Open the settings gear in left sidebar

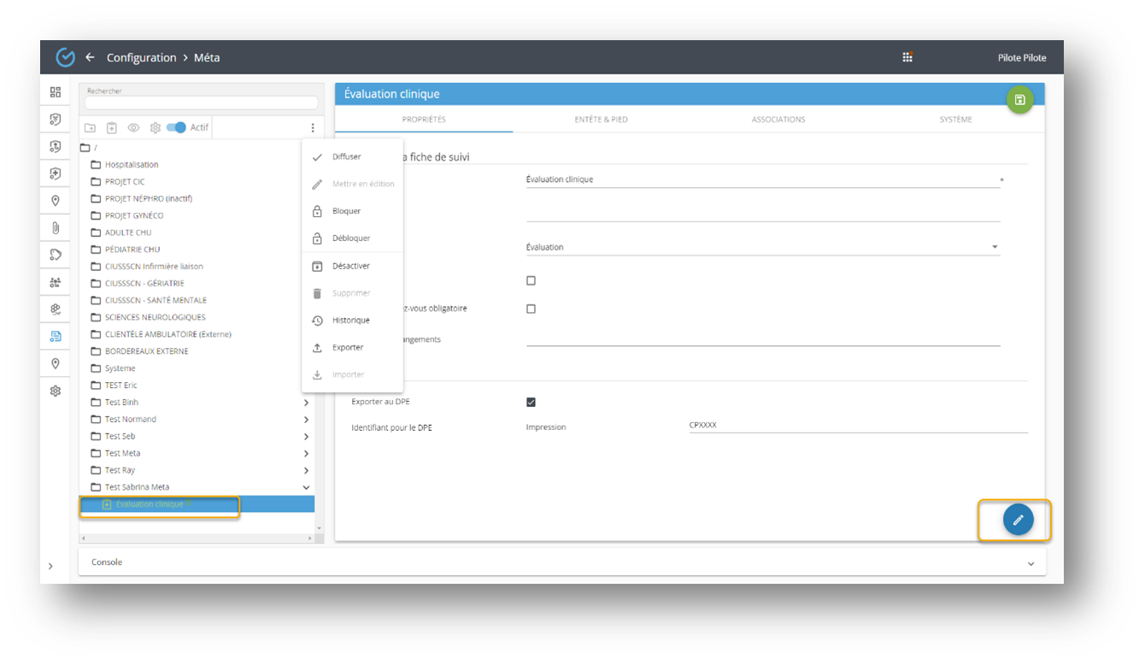click(x=56, y=391)
